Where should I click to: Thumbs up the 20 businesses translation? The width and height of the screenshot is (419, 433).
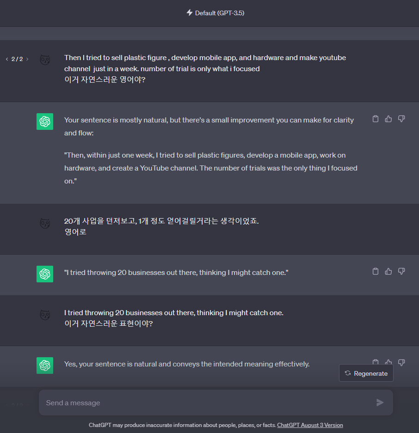coord(388,271)
